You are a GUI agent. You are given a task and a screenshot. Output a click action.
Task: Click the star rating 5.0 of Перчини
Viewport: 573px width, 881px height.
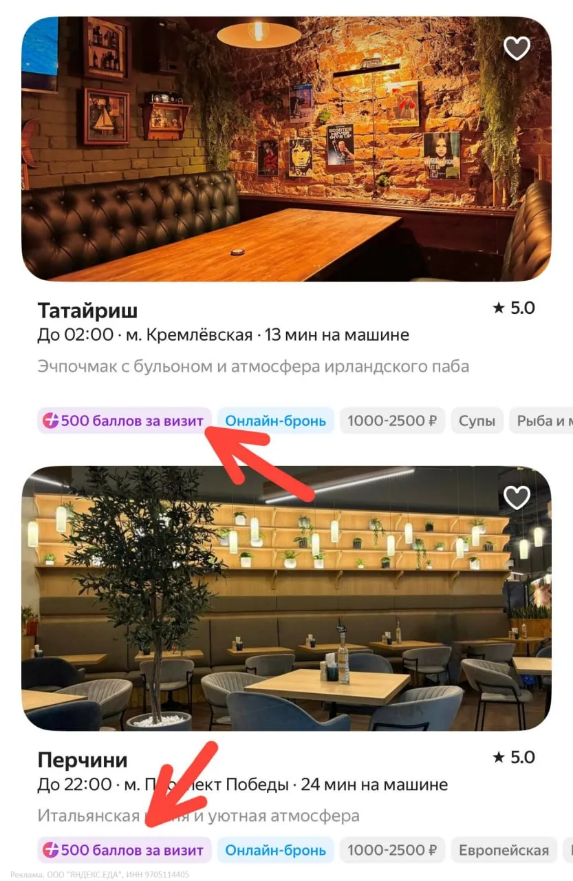(514, 757)
